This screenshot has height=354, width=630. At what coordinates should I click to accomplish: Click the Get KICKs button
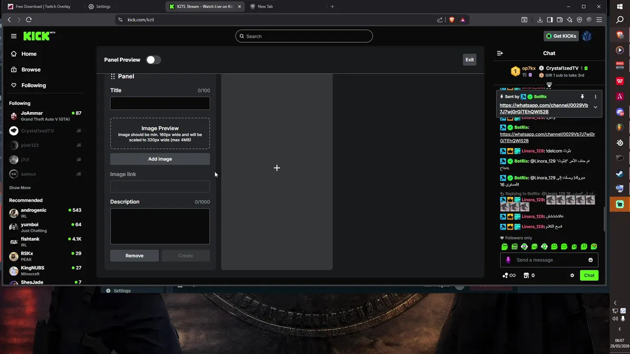click(x=561, y=36)
